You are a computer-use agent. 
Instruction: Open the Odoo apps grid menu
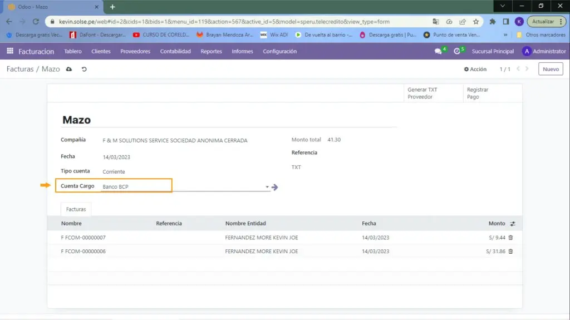point(9,51)
